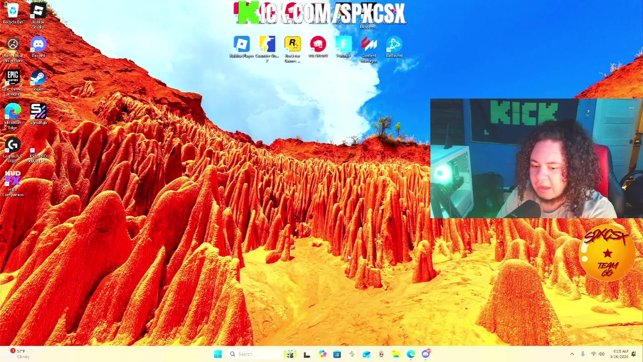
Task: Expand the hidden system tray icons chevron
Action: pos(572,354)
